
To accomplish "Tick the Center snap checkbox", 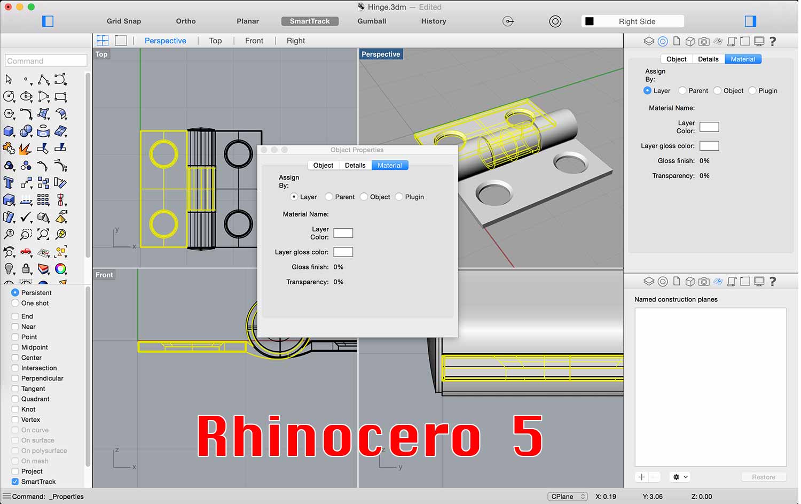I will pos(15,358).
